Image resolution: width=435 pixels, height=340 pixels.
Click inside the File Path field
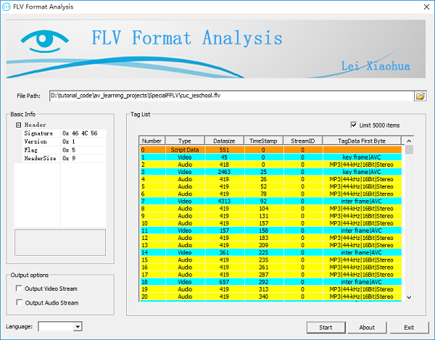[x=232, y=96]
